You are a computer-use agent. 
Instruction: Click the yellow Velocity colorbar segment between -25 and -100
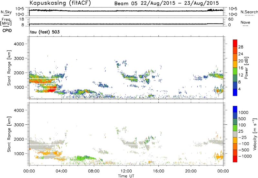[x=235, y=140]
